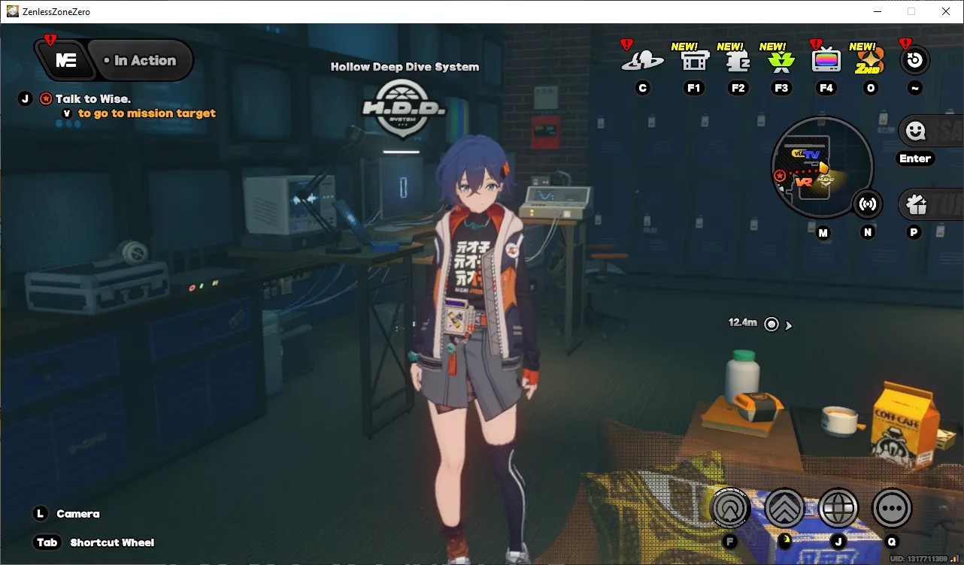
Task: Open the gift box icon
Action: pyautogui.click(x=915, y=204)
